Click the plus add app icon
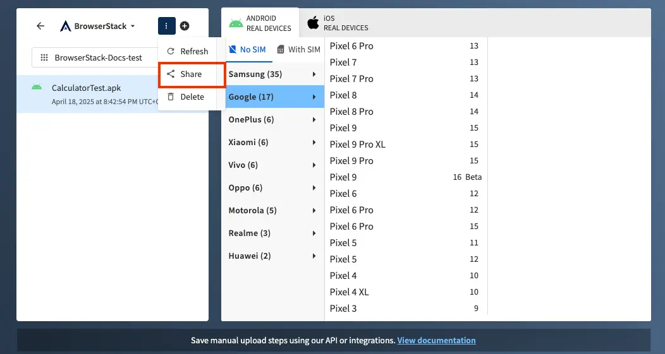This screenshot has height=354, width=665. point(185,26)
